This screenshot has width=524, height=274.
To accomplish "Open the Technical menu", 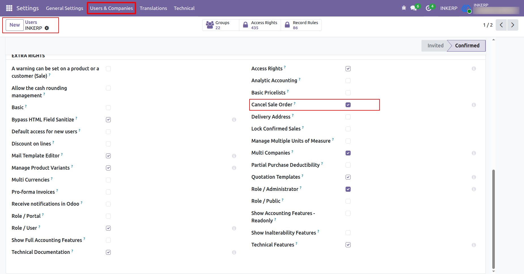I will [x=184, y=8].
